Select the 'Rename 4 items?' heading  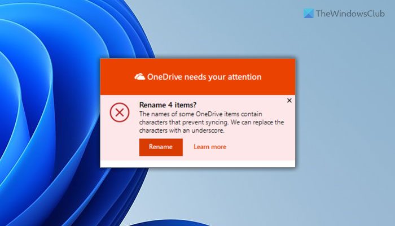click(x=168, y=105)
